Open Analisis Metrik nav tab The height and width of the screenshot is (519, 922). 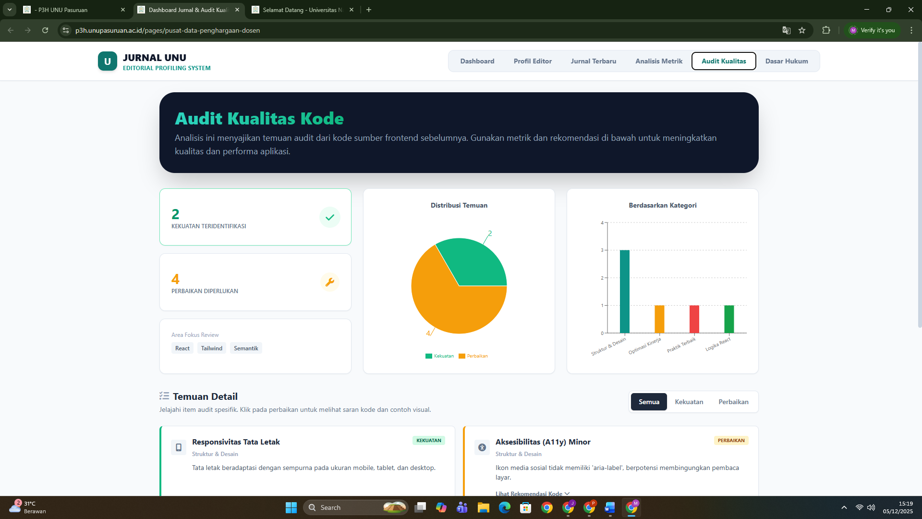[658, 61]
